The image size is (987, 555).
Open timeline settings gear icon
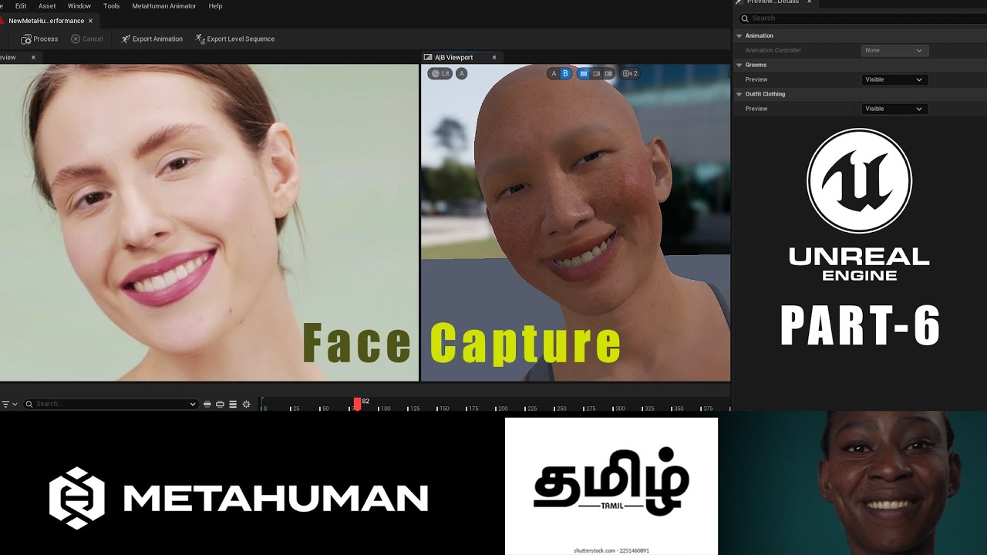click(246, 404)
